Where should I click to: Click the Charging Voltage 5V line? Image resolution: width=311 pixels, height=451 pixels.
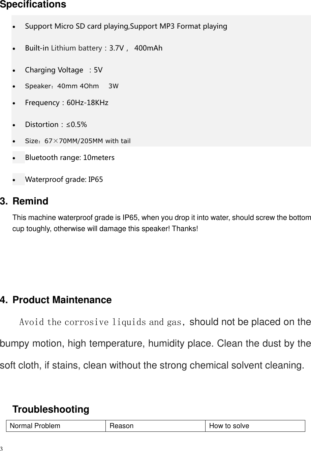click(64, 70)
